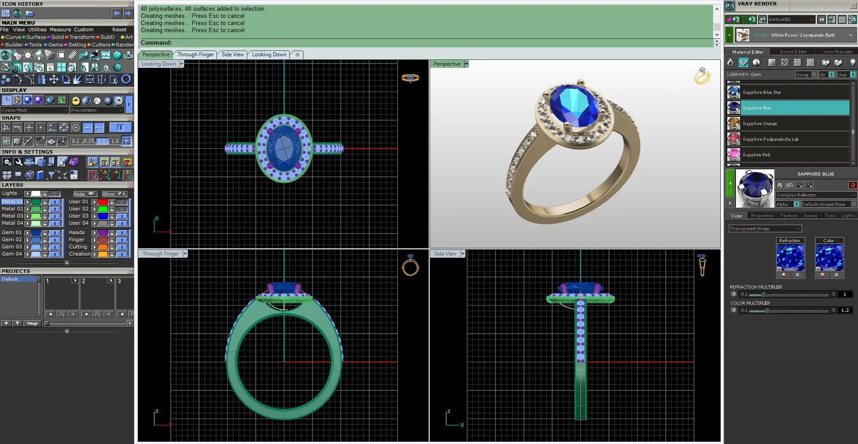Click the Color Multiplier slider
Viewport: 858px width, 444px height.
pyautogui.click(x=789, y=310)
